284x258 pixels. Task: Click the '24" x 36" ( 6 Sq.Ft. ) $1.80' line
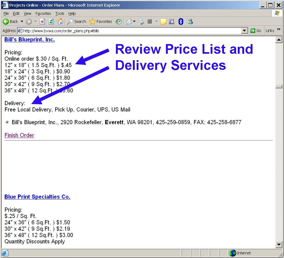[37, 78]
